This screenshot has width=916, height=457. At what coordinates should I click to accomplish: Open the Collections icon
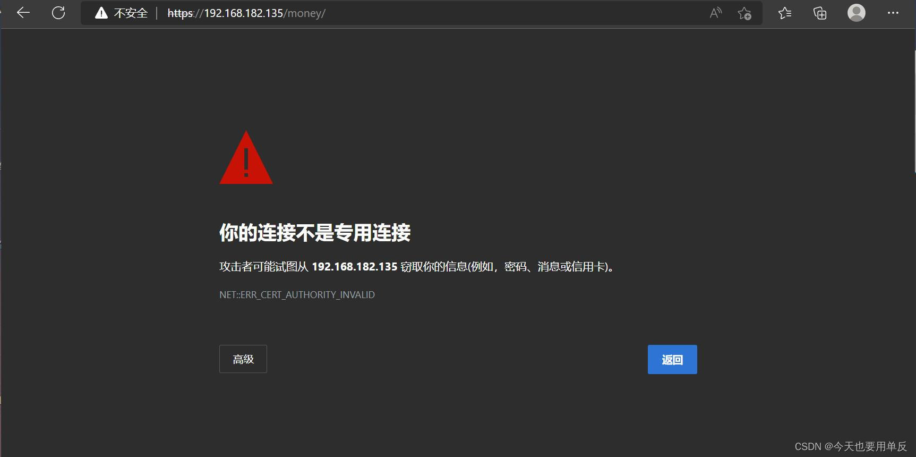820,13
